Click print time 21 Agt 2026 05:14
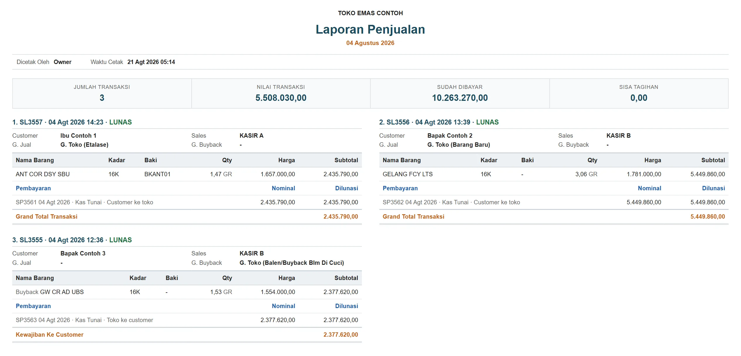 pos(151,62)
